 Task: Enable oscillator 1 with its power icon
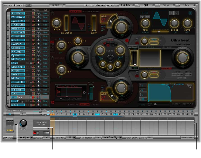tap(53, 13)
